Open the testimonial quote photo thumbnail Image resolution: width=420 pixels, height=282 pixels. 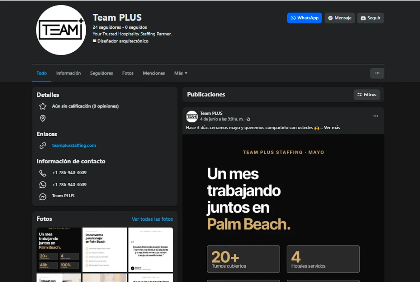(151, 250)
